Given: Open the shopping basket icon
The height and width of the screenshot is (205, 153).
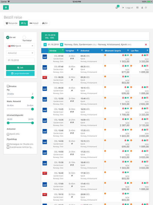Looking at the screenshot, I should [117, 7].
